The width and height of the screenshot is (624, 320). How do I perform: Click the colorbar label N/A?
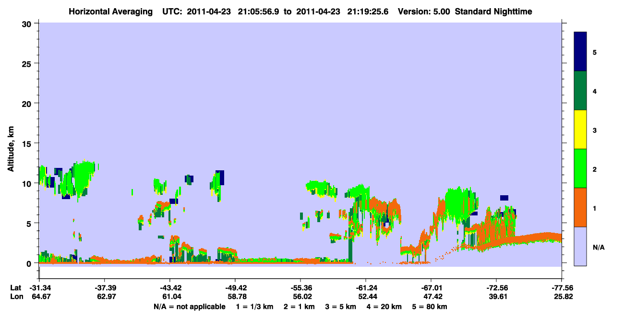[x=598, y=248]
